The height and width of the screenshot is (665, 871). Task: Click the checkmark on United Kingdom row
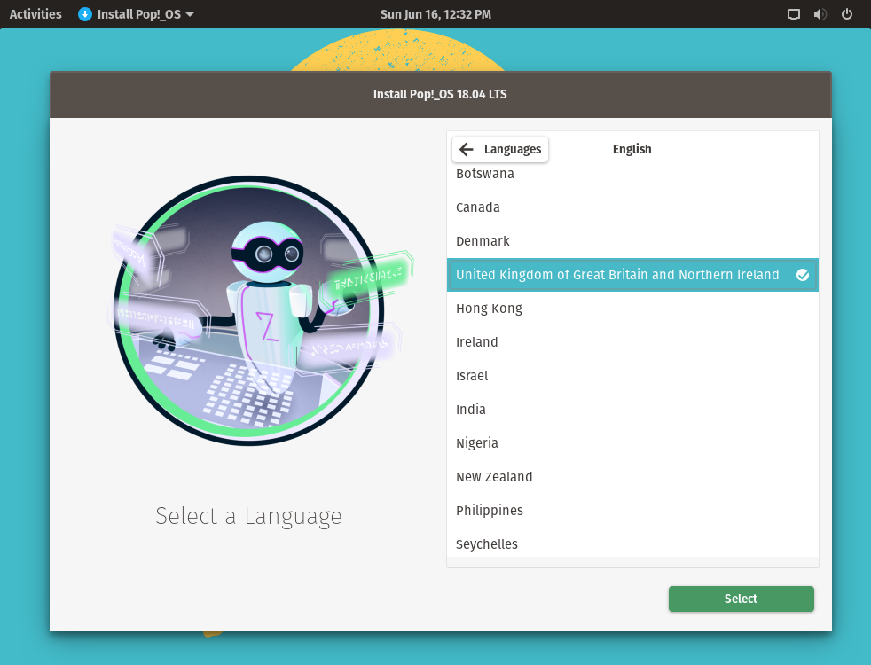[802, 275]
